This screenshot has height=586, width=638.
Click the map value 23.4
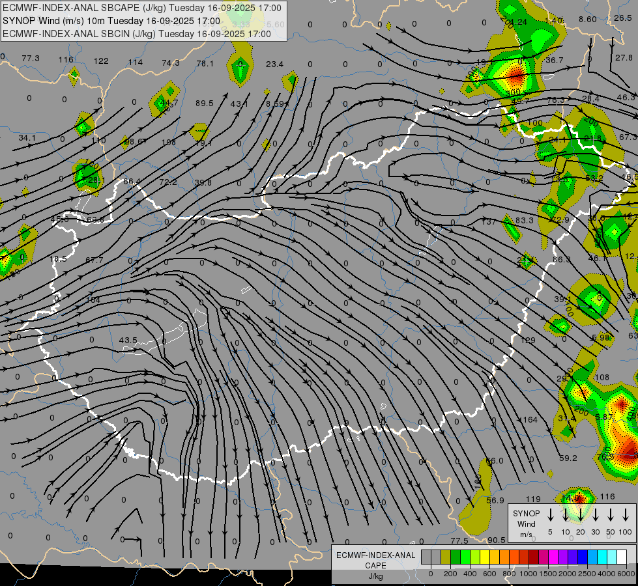click(x=274, y=64)
